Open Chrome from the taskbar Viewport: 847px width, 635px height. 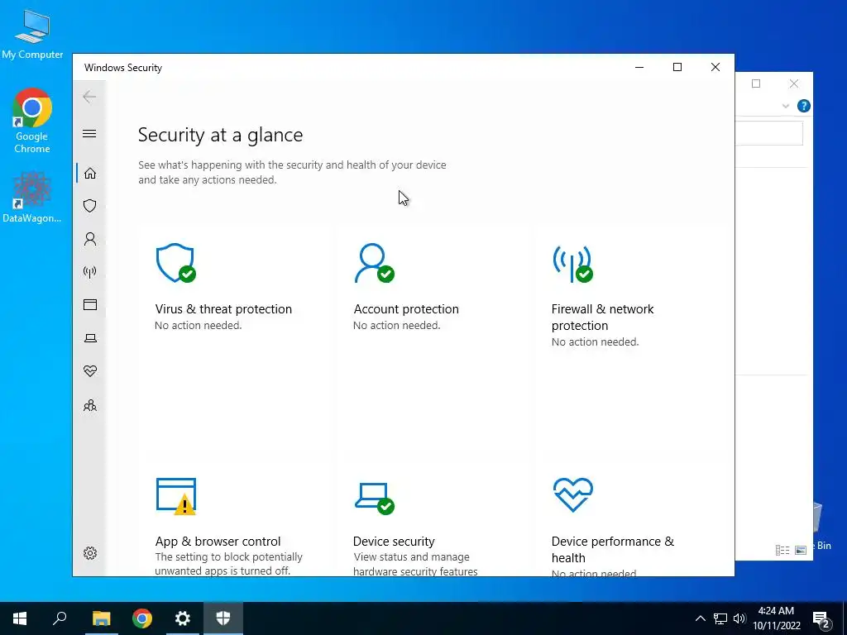tap(142, 618)
